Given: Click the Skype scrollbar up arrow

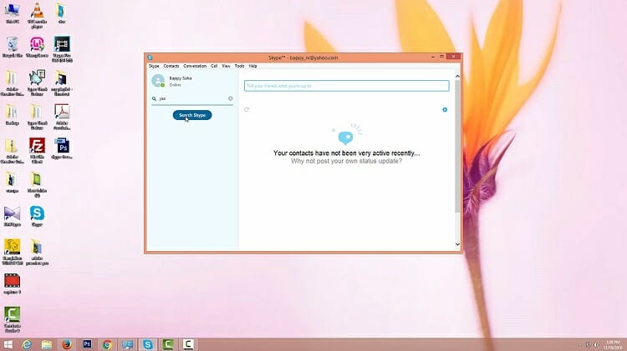Looking at the screenshot, I should pyautogui.click(x=457, y=76).
